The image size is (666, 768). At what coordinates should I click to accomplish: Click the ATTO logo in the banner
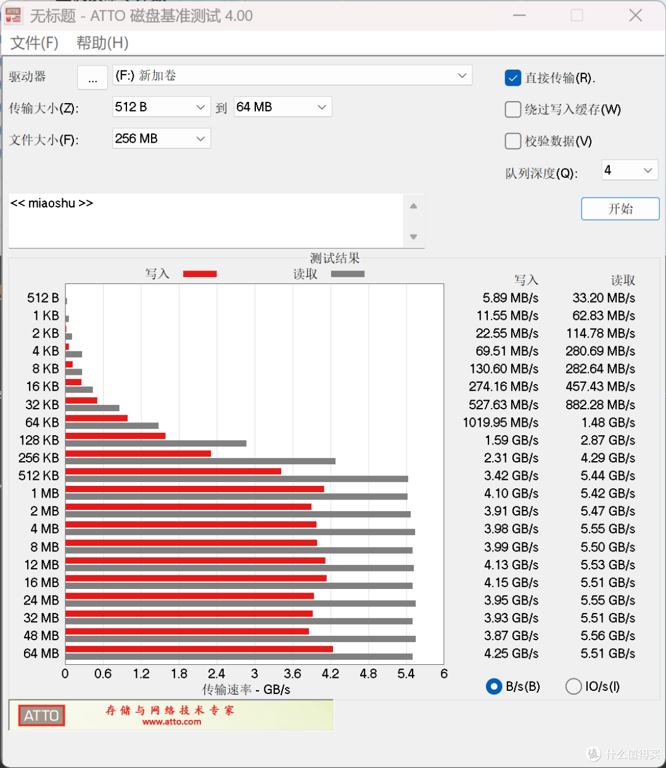41,716
